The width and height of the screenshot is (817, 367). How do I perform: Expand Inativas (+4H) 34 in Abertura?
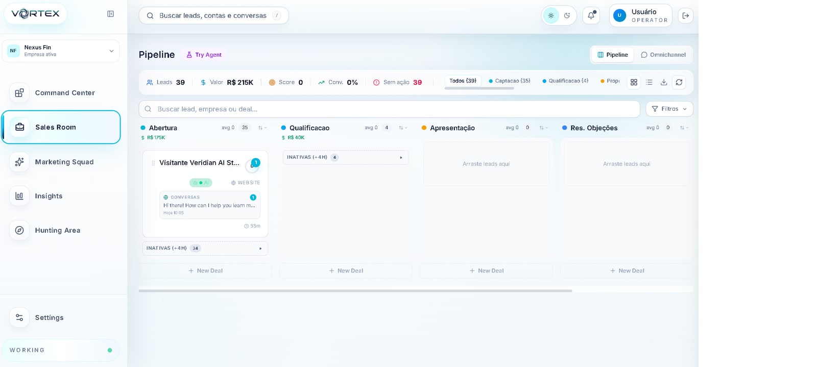click(x=205, y=248)
